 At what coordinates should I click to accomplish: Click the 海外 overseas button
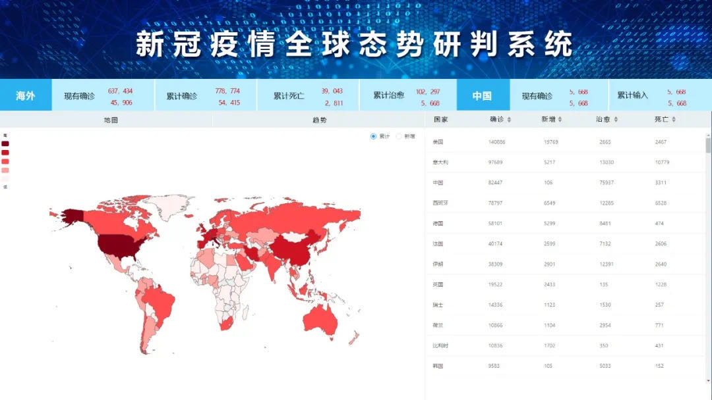click(26, 96)
